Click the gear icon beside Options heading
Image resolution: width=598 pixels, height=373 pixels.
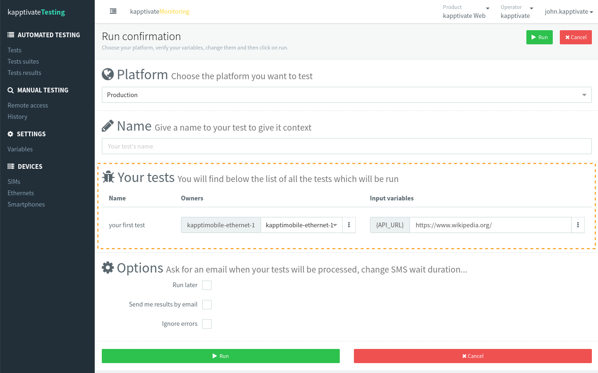(108, 268)
